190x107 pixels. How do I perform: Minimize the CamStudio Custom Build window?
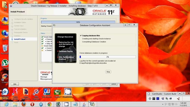point(180,93)
